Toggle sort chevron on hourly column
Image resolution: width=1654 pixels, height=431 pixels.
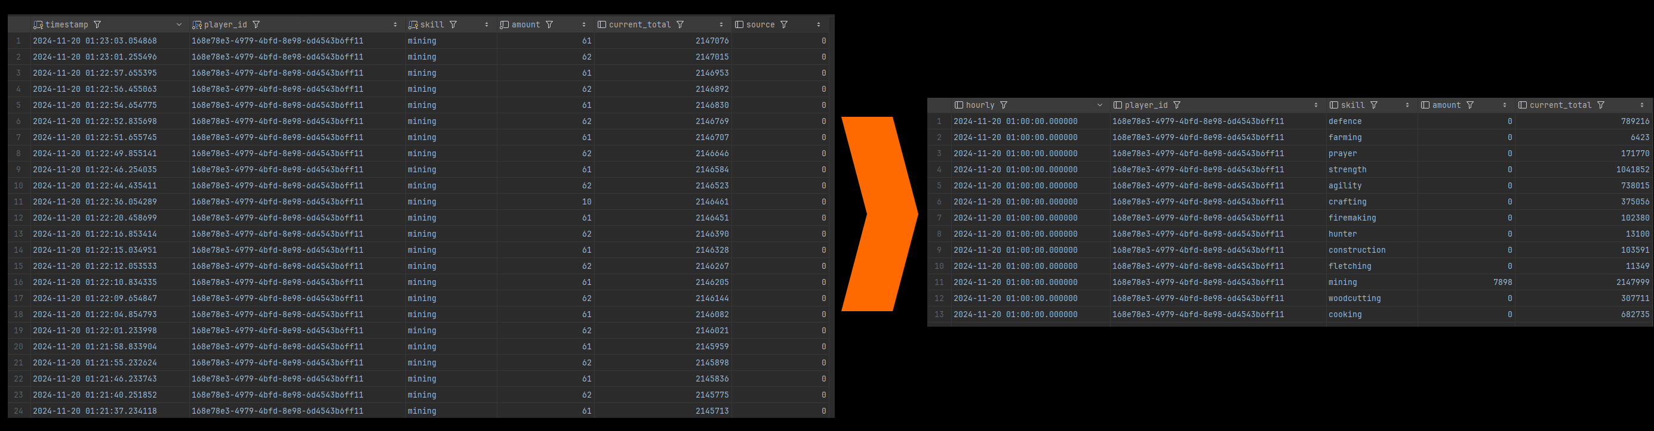1100,105
